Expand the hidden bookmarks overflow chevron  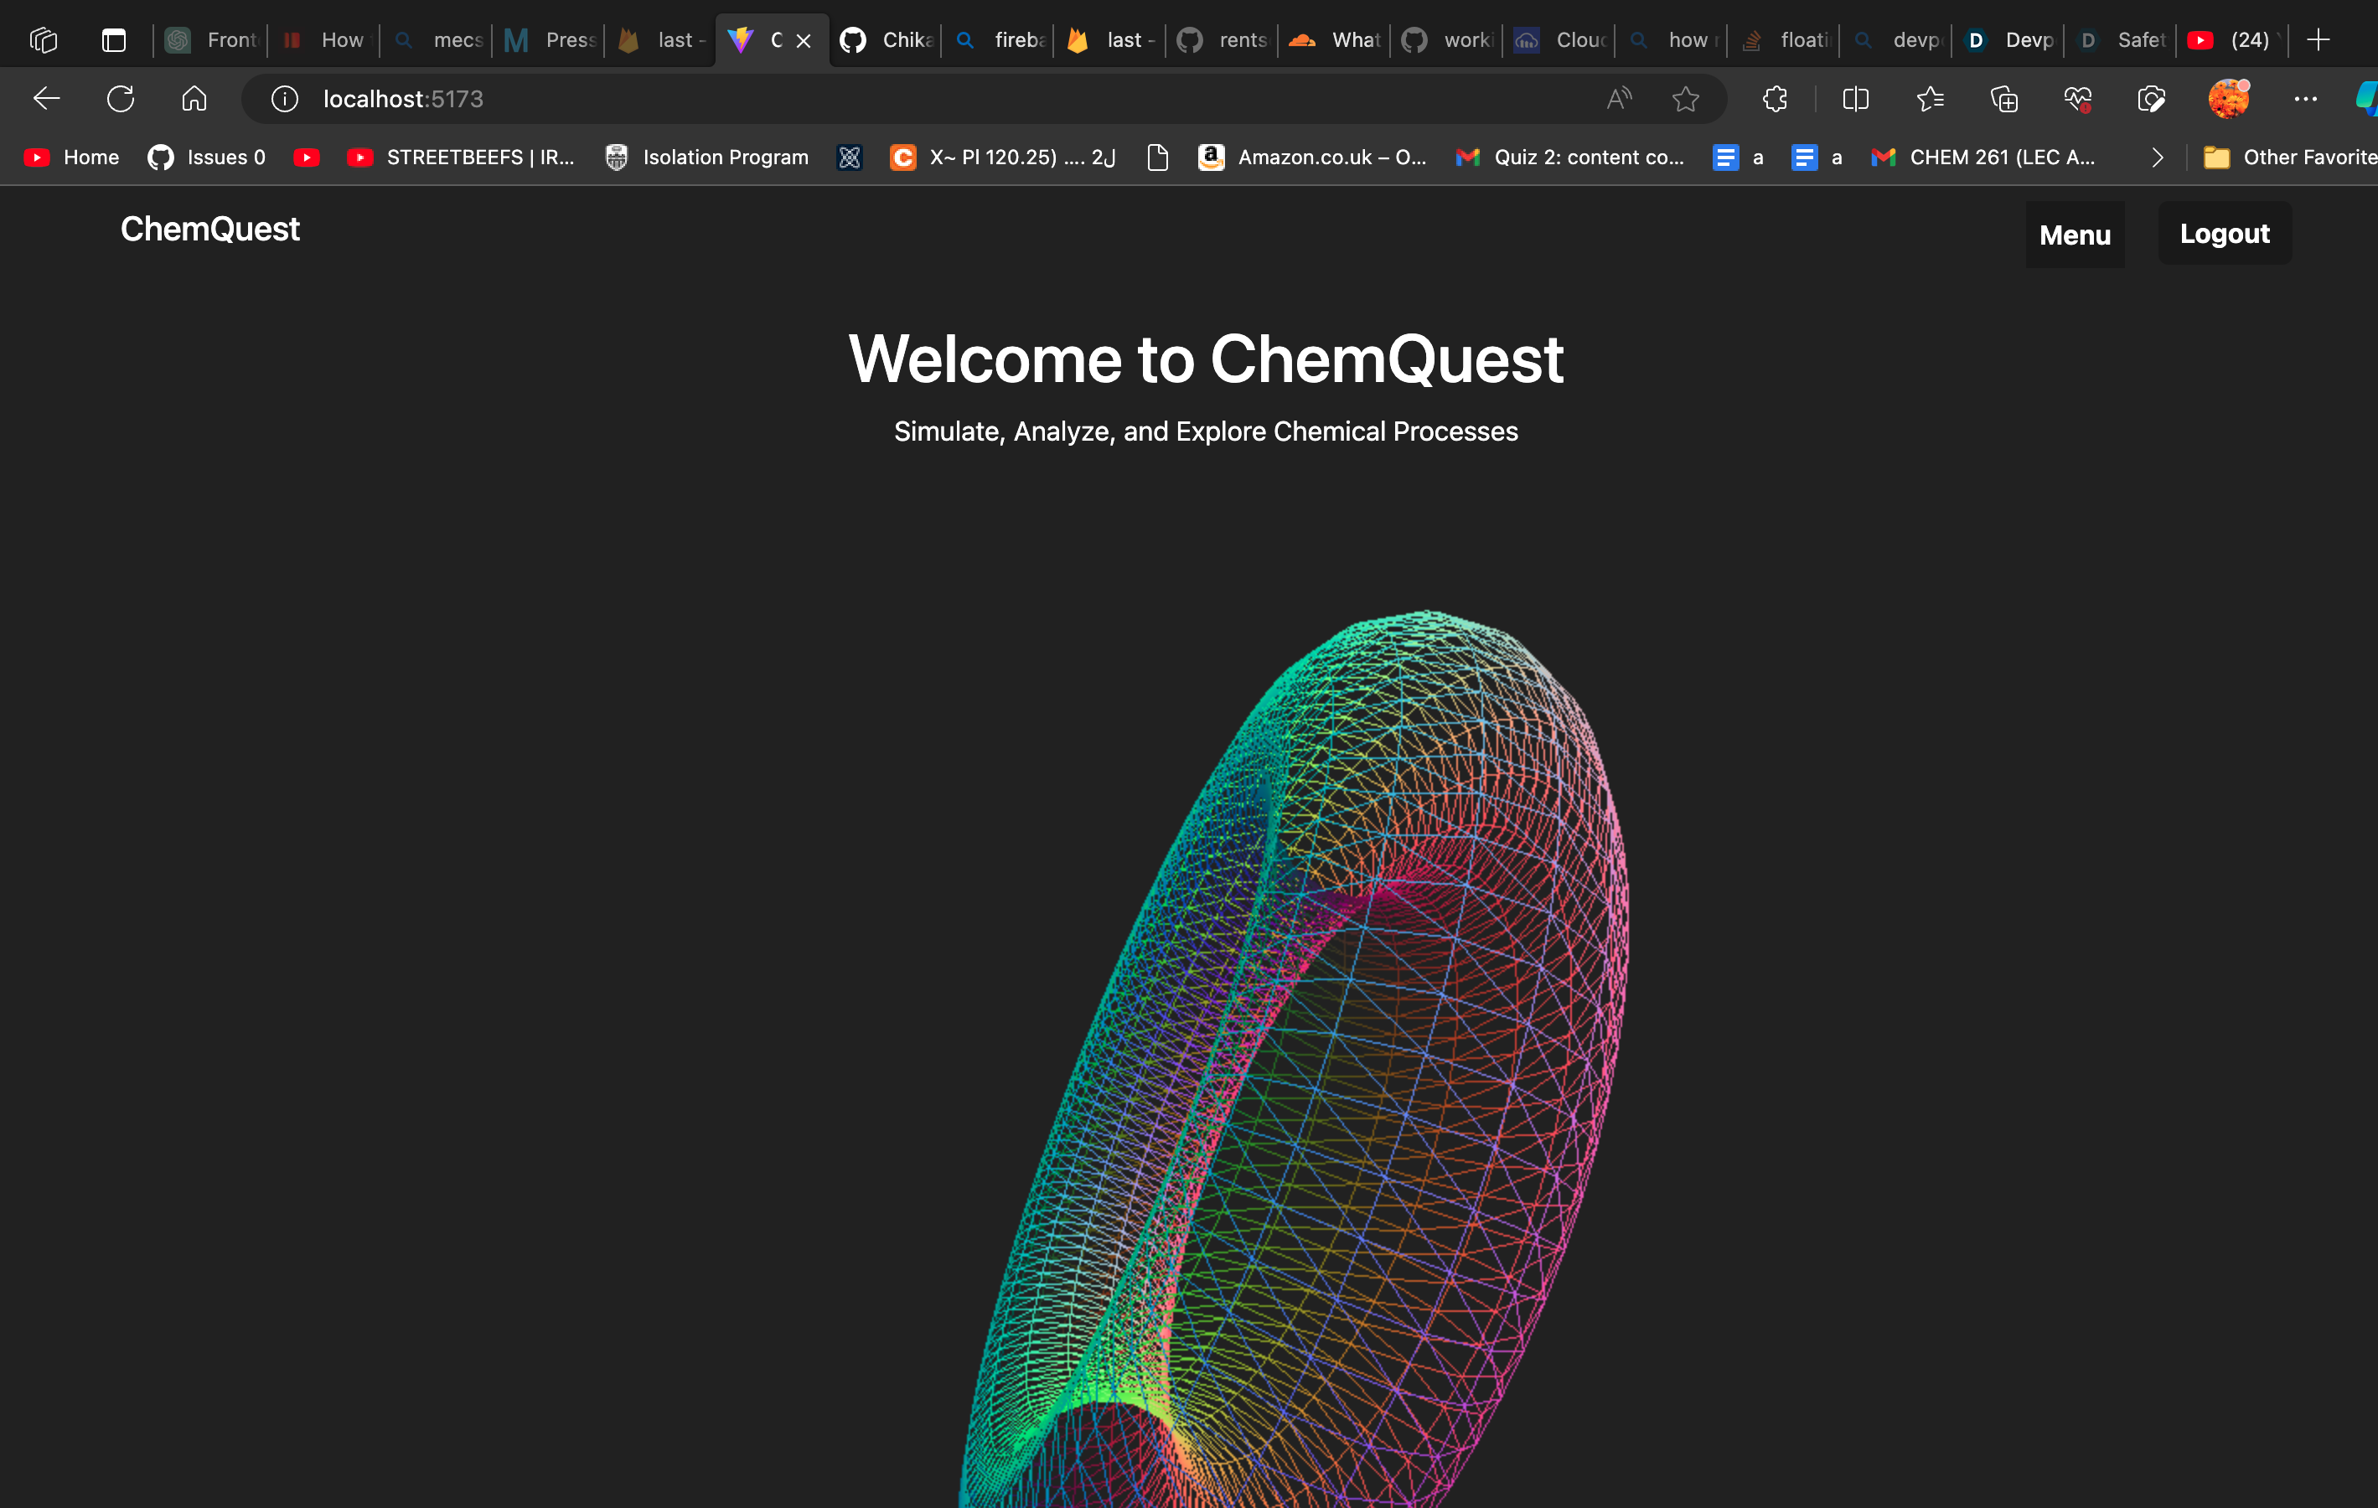point(2157,158)
